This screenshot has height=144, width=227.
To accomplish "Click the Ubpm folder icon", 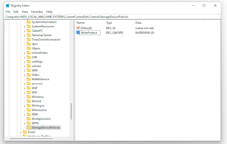I will pos(29,48).
